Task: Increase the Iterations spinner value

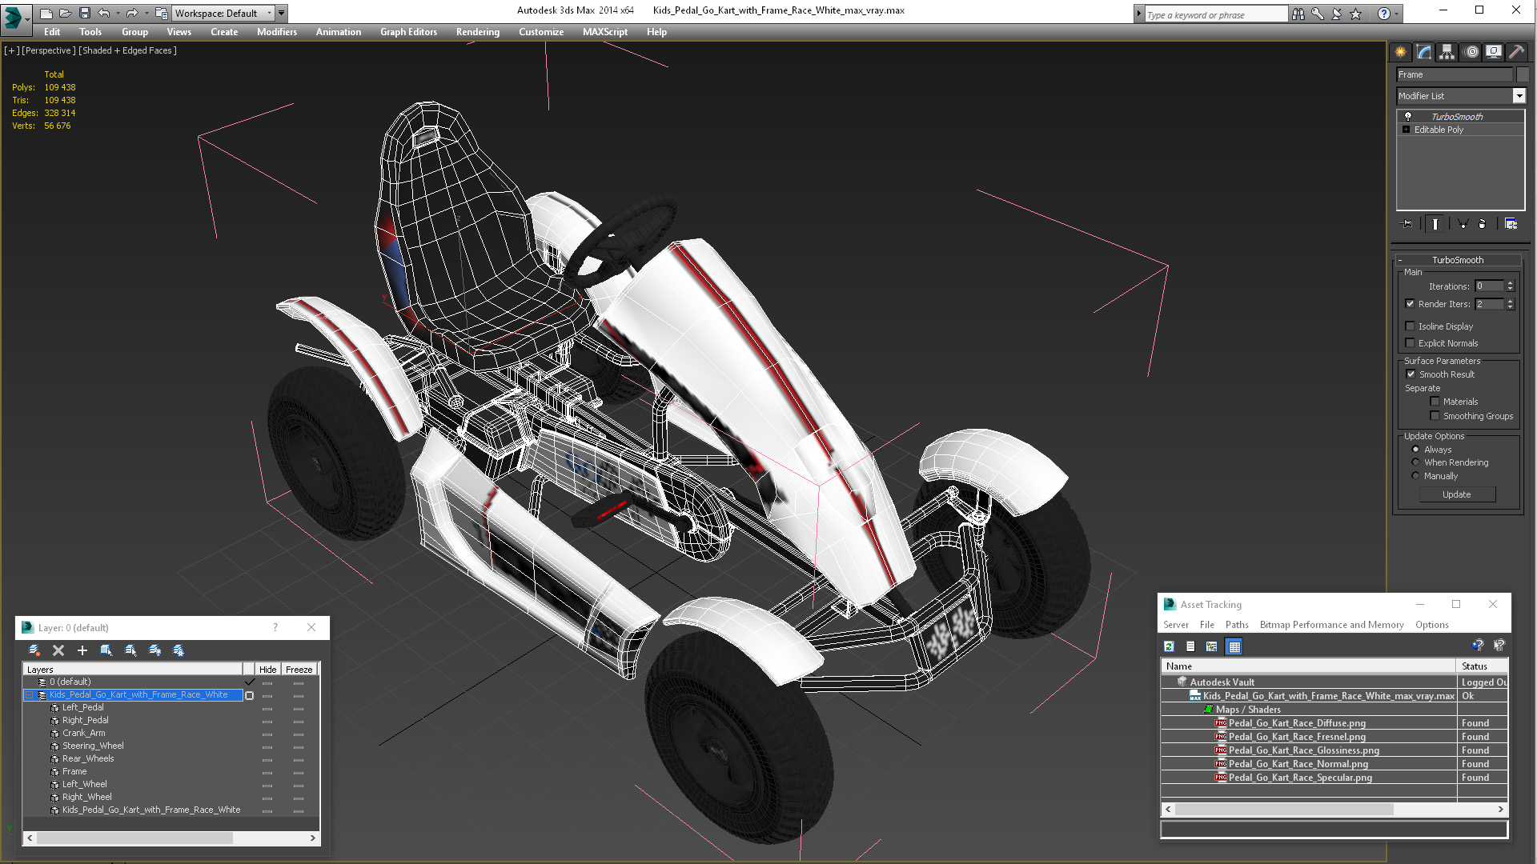Action: click(x=1510, y=283)
